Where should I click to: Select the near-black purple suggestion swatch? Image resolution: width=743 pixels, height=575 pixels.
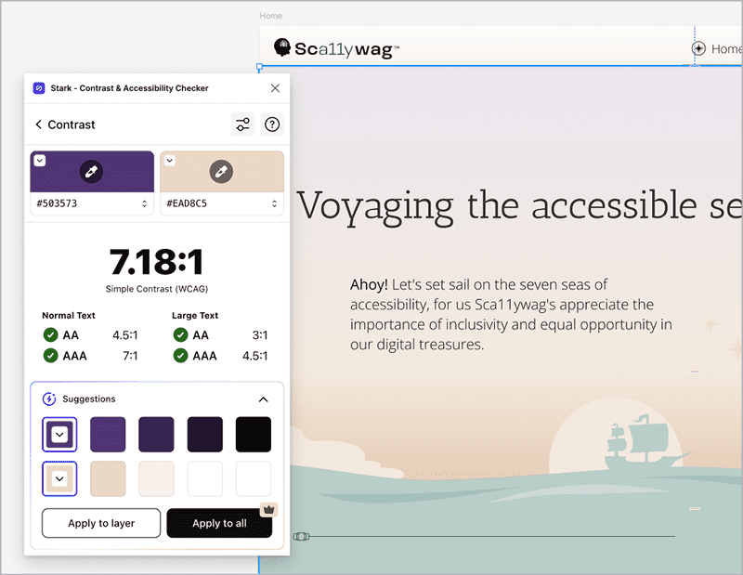pos(204,434)
